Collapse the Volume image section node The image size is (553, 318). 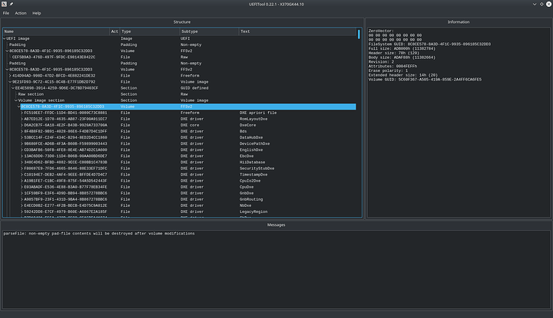click(x=16, y=100)
